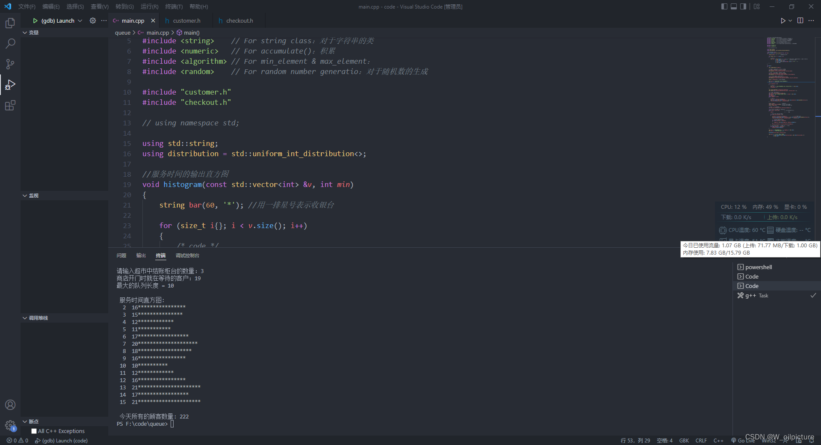Open the 编辑(E) menu
Screen dimensions: 821x445
(51, 6)
